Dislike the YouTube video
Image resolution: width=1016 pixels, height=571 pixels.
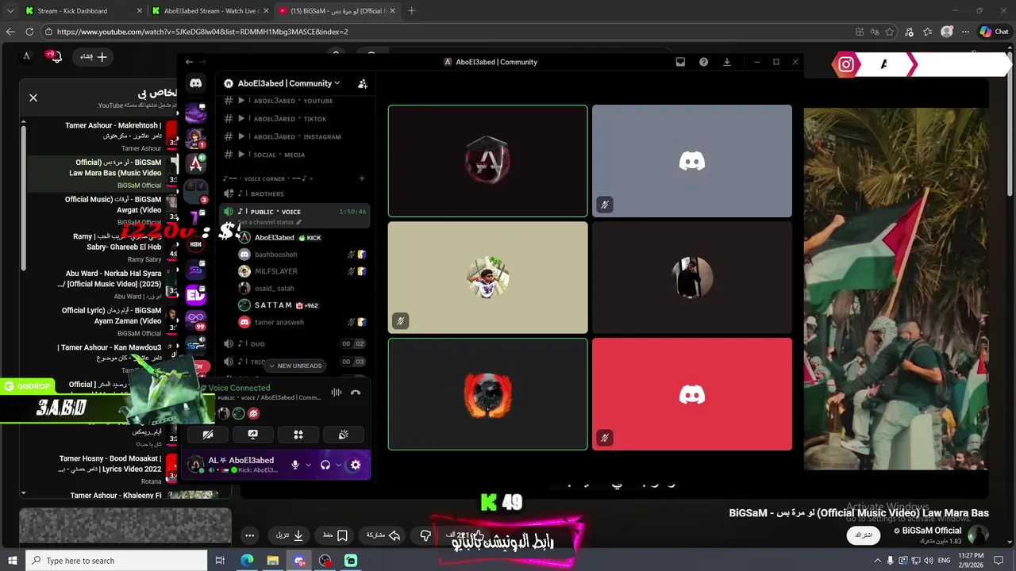425,535
